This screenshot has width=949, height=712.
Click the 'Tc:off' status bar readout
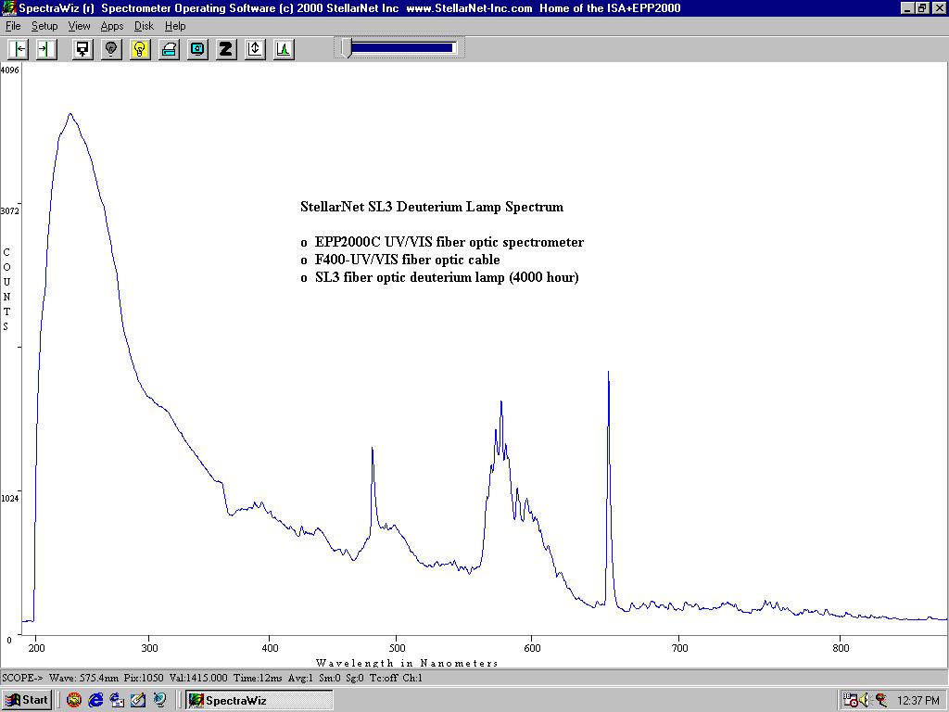pos(384,678)
